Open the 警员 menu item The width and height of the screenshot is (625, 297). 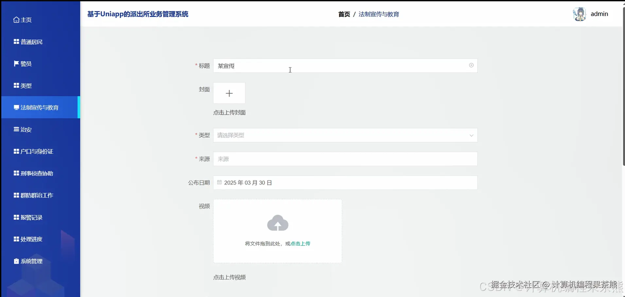tap(41, 64)
